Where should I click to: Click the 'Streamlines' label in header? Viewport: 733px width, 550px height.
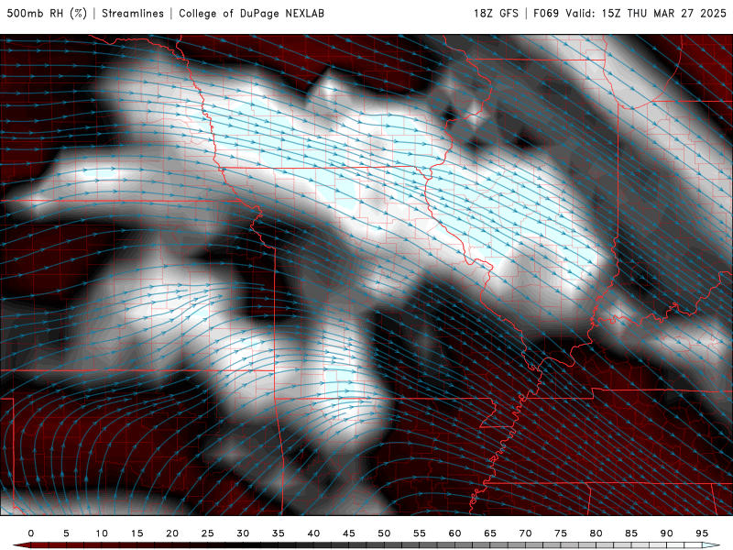coord(133,14)
